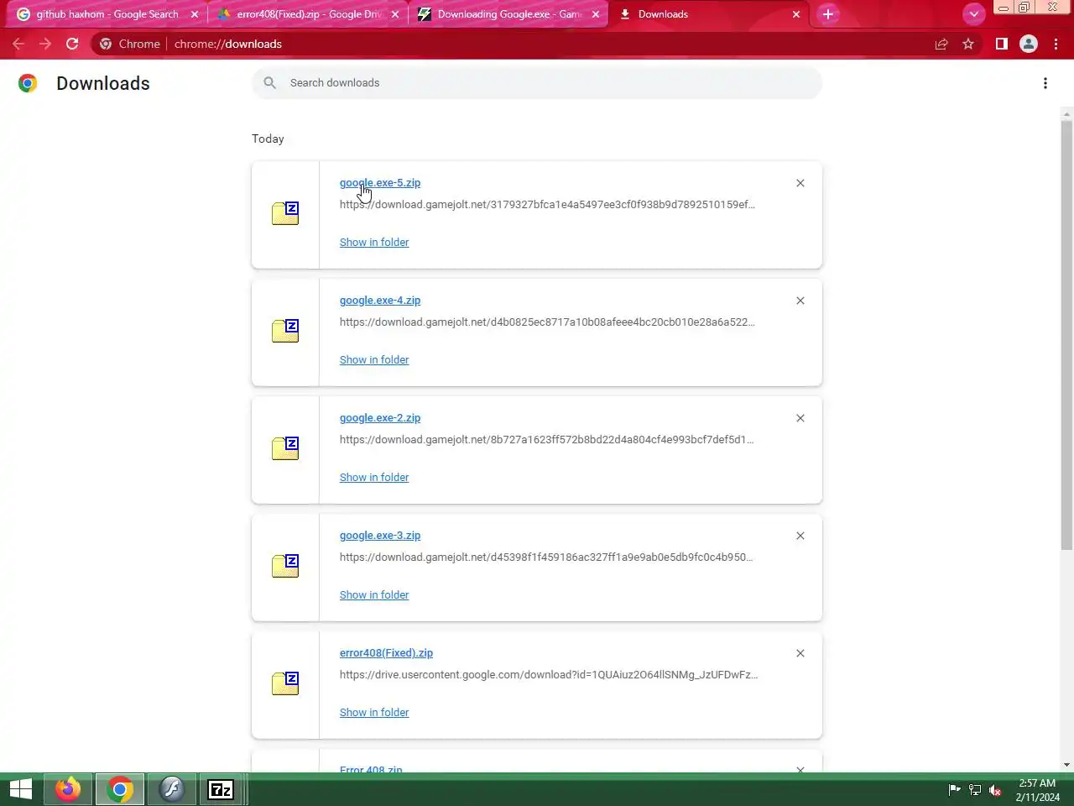The image size is (1074, 806).
Task: Open the google.exe-3.zip download link
Action: [x=380, y=535]
